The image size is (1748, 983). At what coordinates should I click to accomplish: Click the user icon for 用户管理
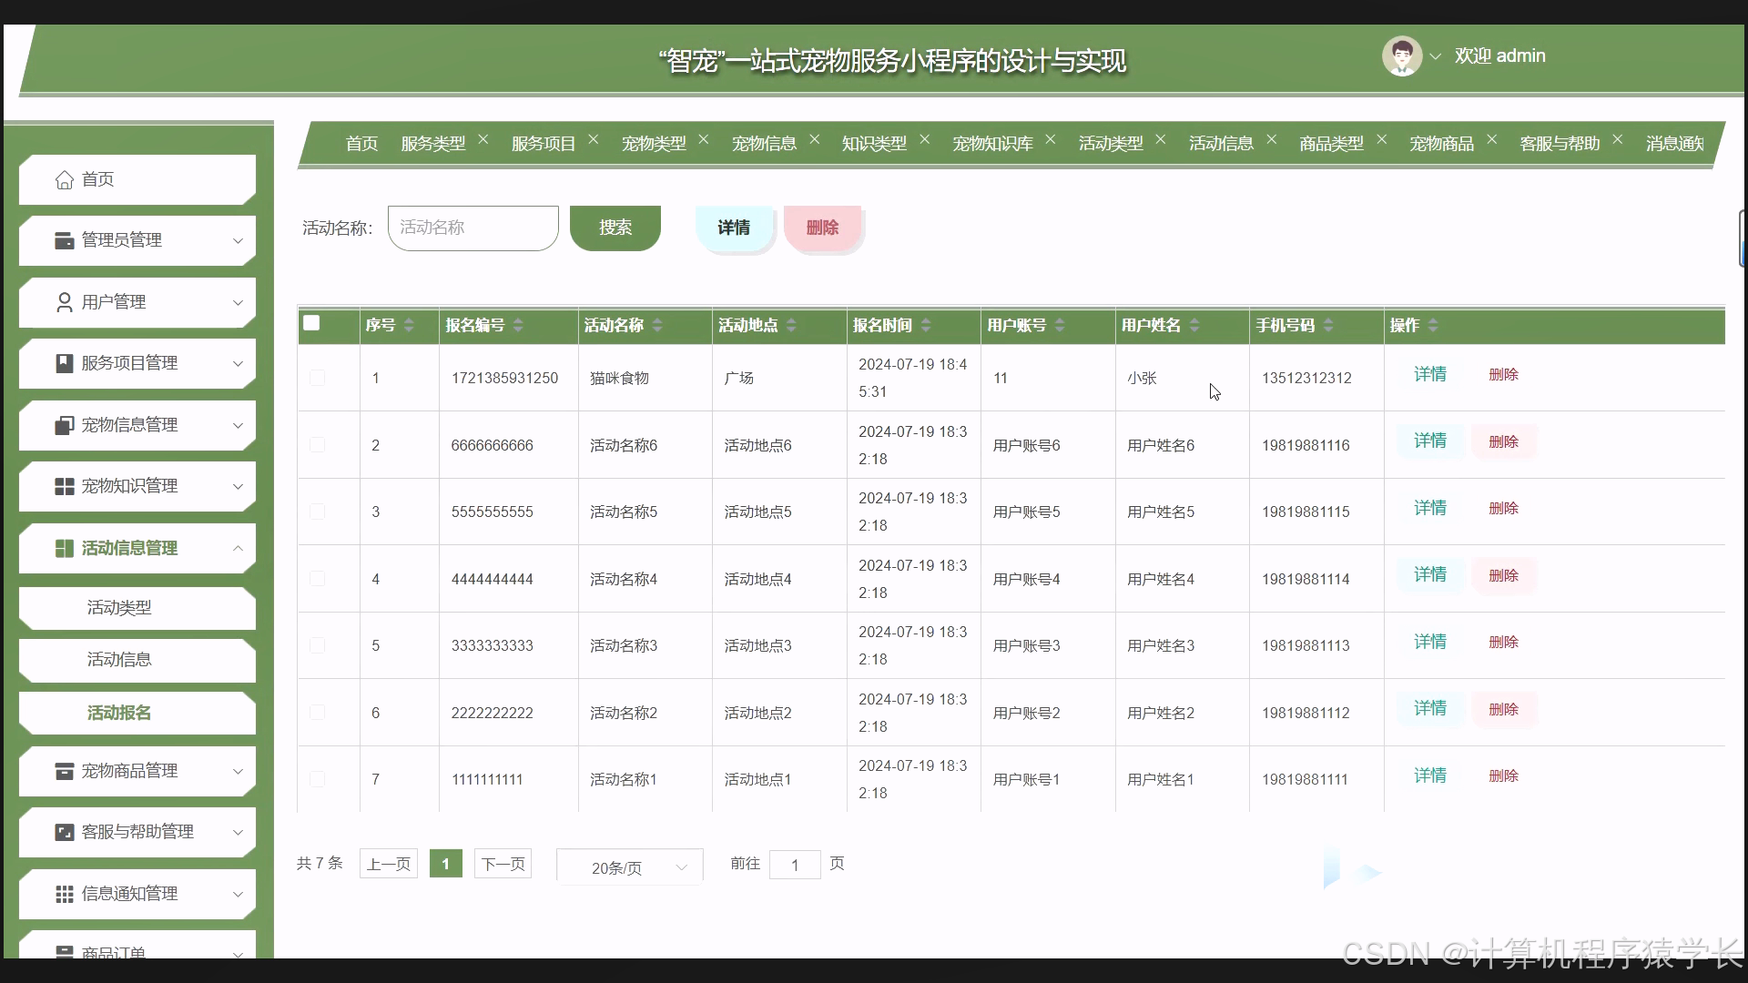(x=63, y=301)
